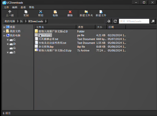
Task: Click the UCDownloads breadcrumb segment
Action: [x=36, y=21]
